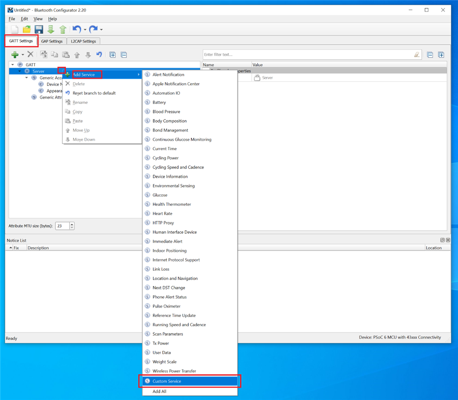458x400 pixels.
Task: Increase Attribute MTU size with up arrow
Action: 72,224
